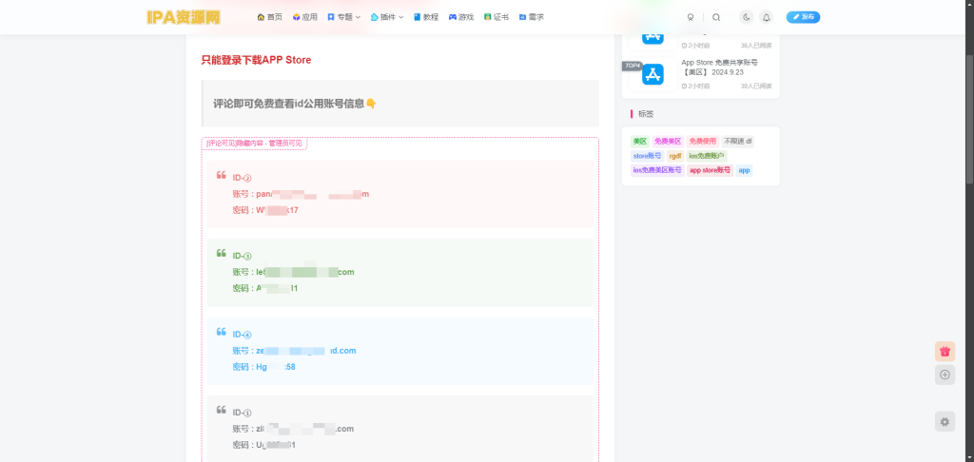Open the 证书 certificates menu item

497,17
